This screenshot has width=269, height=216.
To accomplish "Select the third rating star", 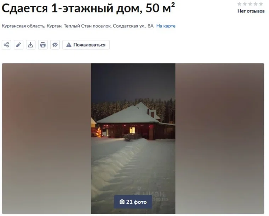I will [x=250, y=4].
